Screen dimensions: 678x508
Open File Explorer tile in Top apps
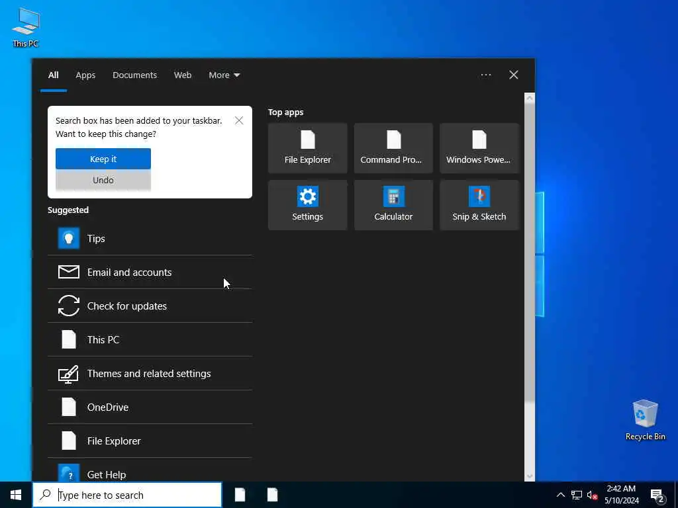(307, 148)
